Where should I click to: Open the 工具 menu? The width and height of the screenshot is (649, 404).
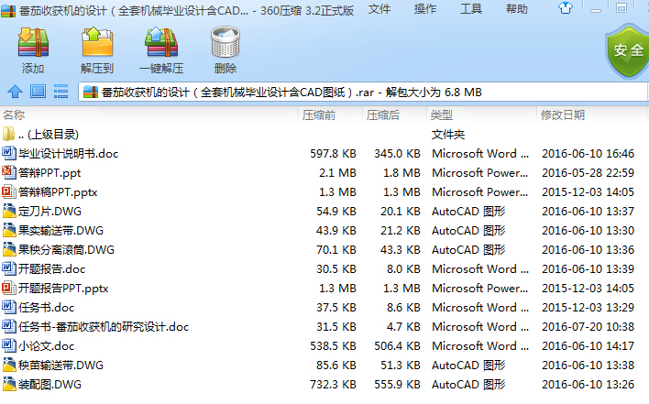pos(471,8)
